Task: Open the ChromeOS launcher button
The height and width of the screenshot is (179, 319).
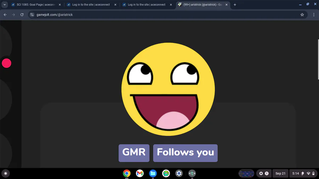Action: (x=6, y=173)
